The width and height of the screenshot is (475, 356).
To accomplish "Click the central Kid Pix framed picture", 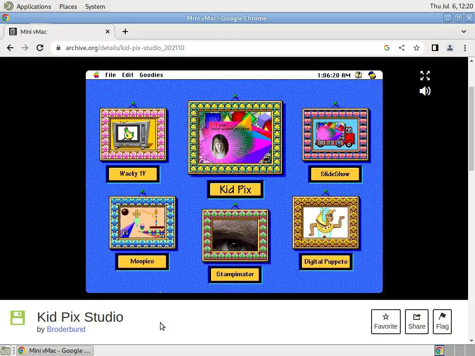I will [235, 138].
